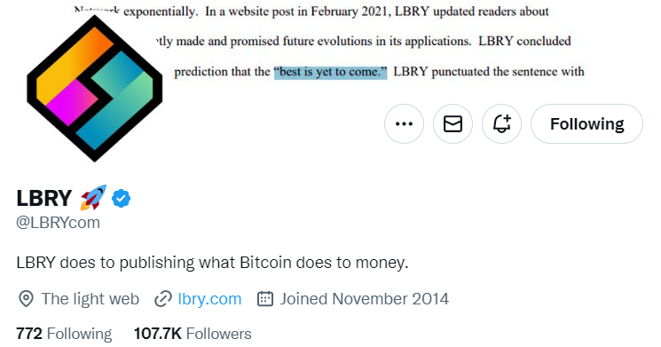The width and height of the screenshot is (661, 347).
Task: Click the @LBRYcom handle
Action: pos(59,223)
